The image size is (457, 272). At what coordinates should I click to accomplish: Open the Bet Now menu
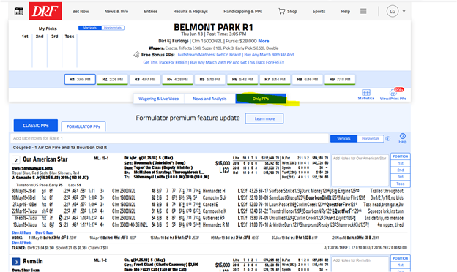(81, 12)
